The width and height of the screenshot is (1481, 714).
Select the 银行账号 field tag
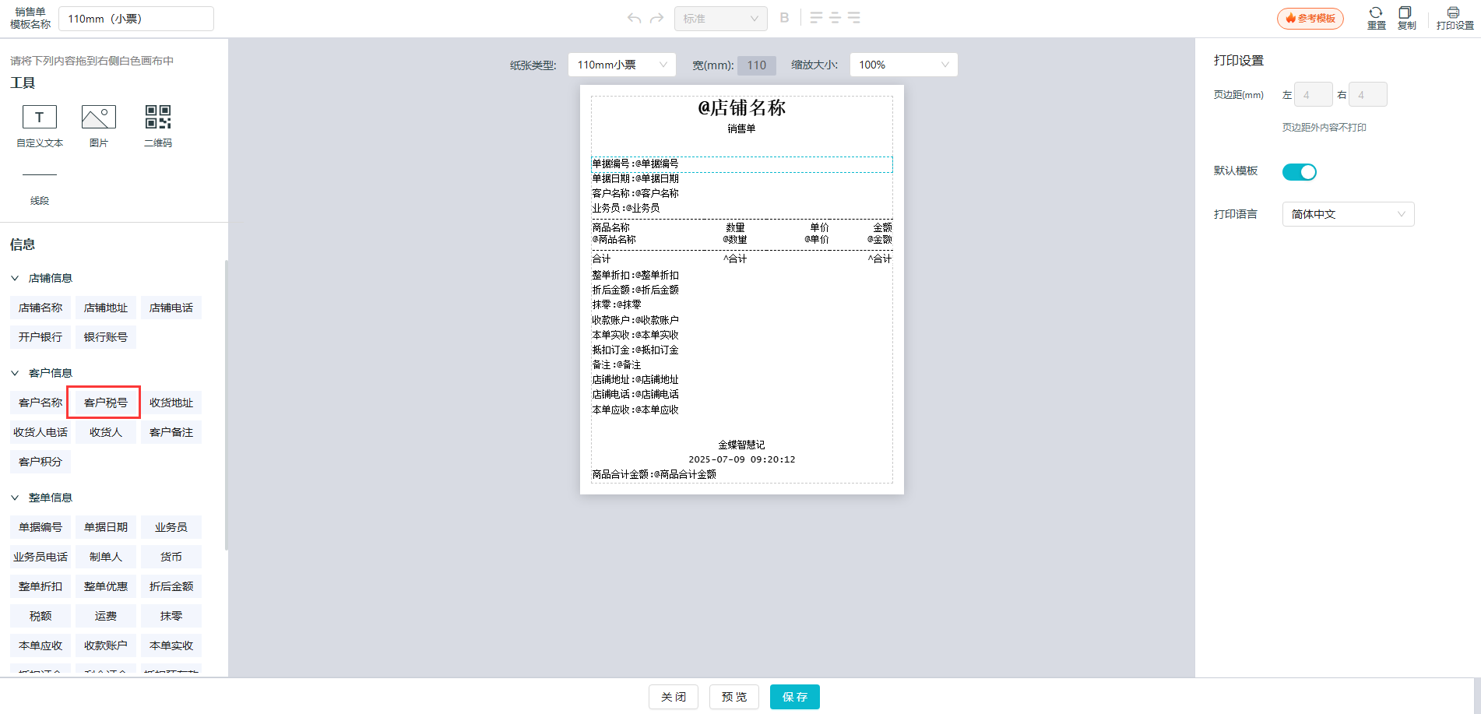106,337
